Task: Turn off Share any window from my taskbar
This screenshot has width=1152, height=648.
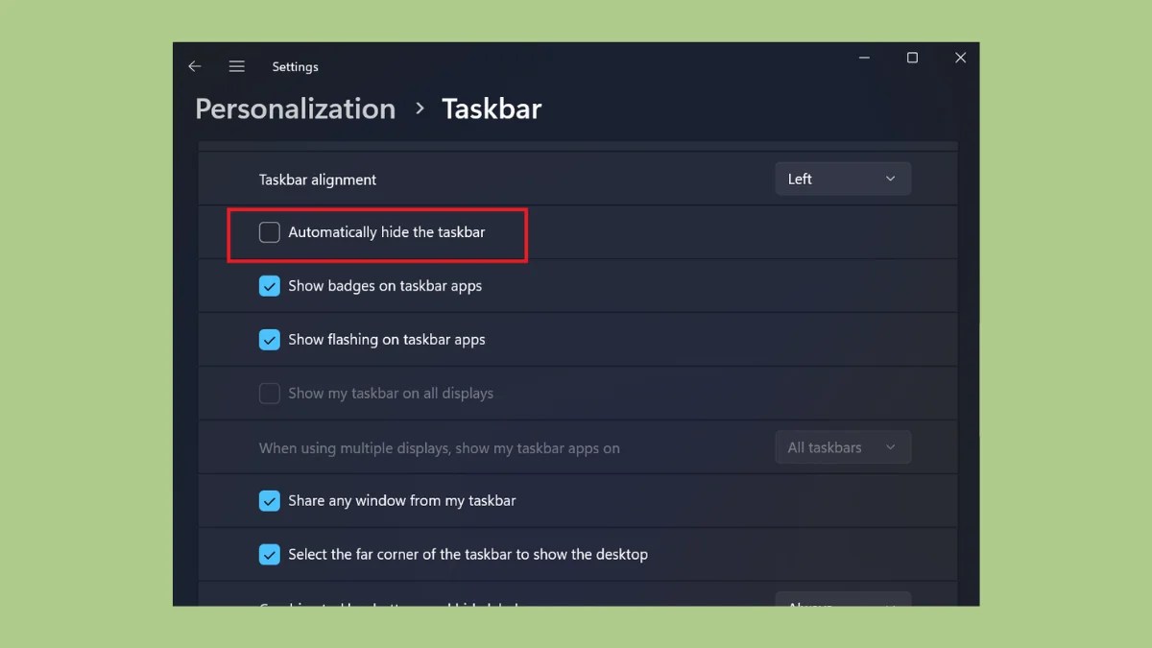Action: coord(269,500)
